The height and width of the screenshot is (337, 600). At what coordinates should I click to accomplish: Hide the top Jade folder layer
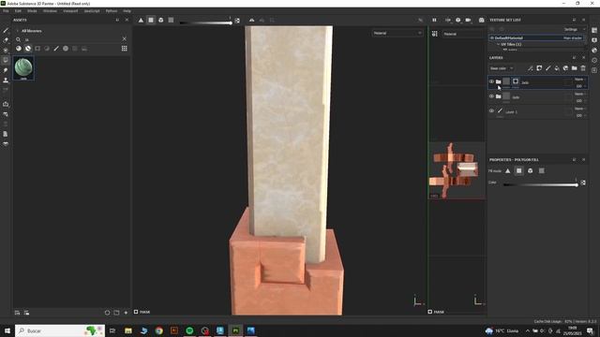pos(491,81)
